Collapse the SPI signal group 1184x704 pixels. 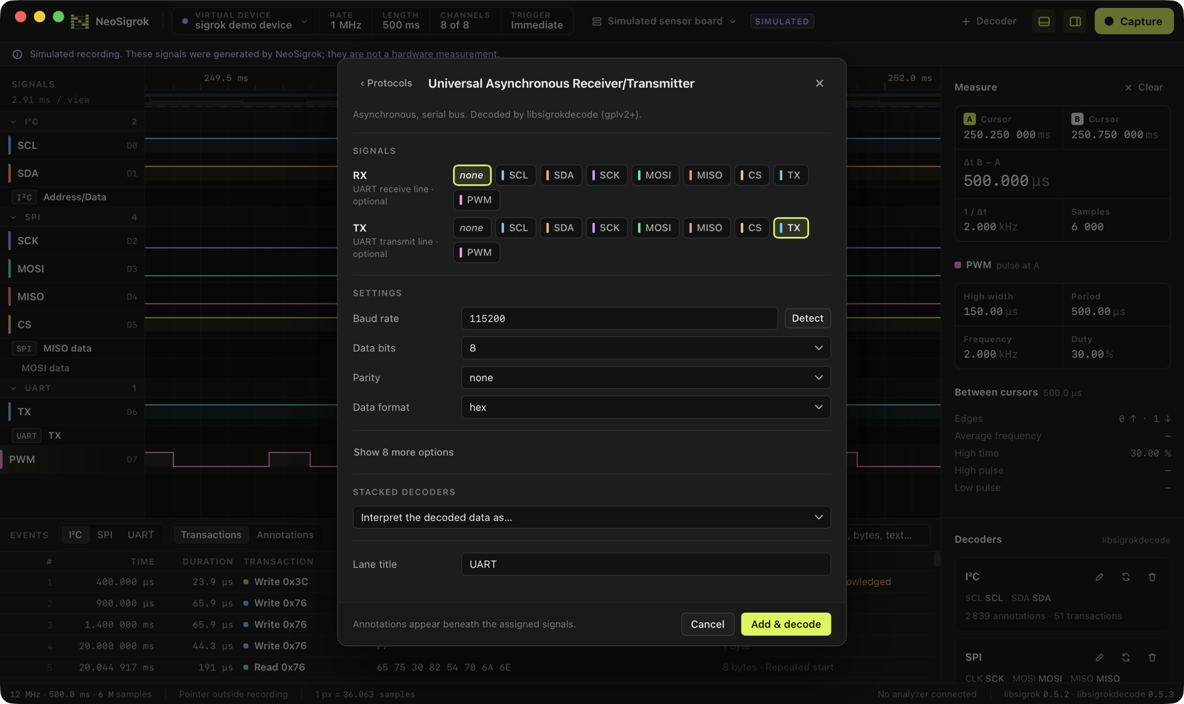point(13,217)
